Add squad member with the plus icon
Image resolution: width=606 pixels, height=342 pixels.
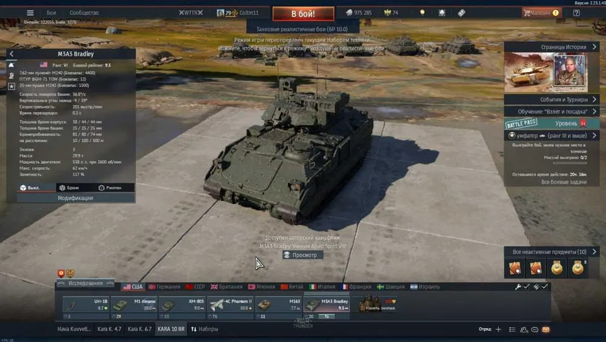pyautogui.click(x=498, y=329)
